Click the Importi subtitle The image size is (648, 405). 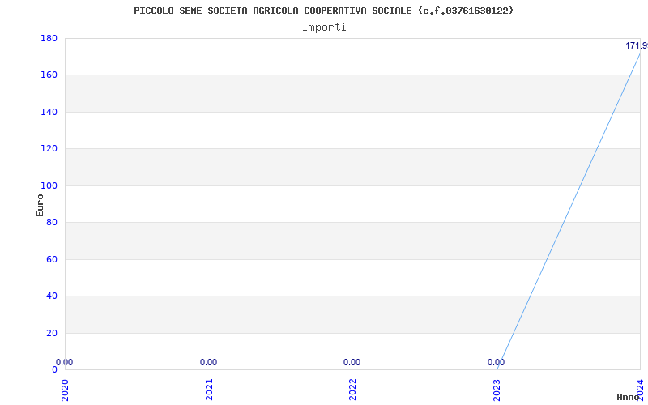pyautogui.click(x=324, y=28)
